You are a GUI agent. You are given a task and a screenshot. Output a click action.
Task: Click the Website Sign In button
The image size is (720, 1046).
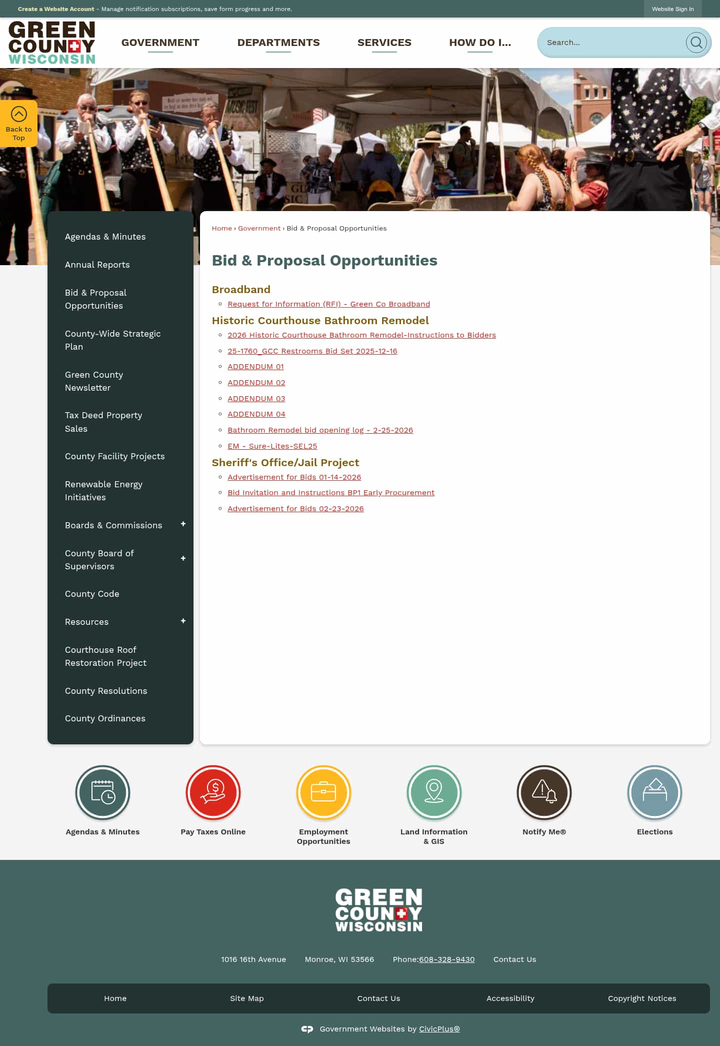(673, 9)
